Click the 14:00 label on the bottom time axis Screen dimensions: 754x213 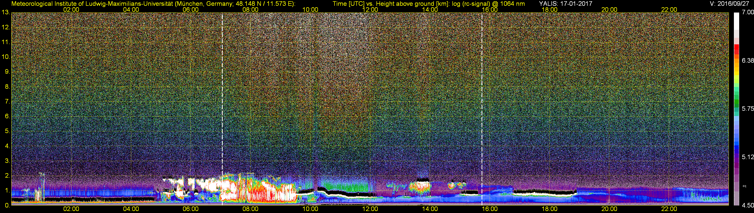(x=430, y=209)
